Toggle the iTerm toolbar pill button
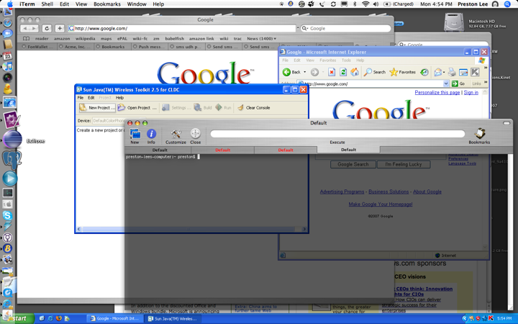518x324 pixels. pos(506,123)
